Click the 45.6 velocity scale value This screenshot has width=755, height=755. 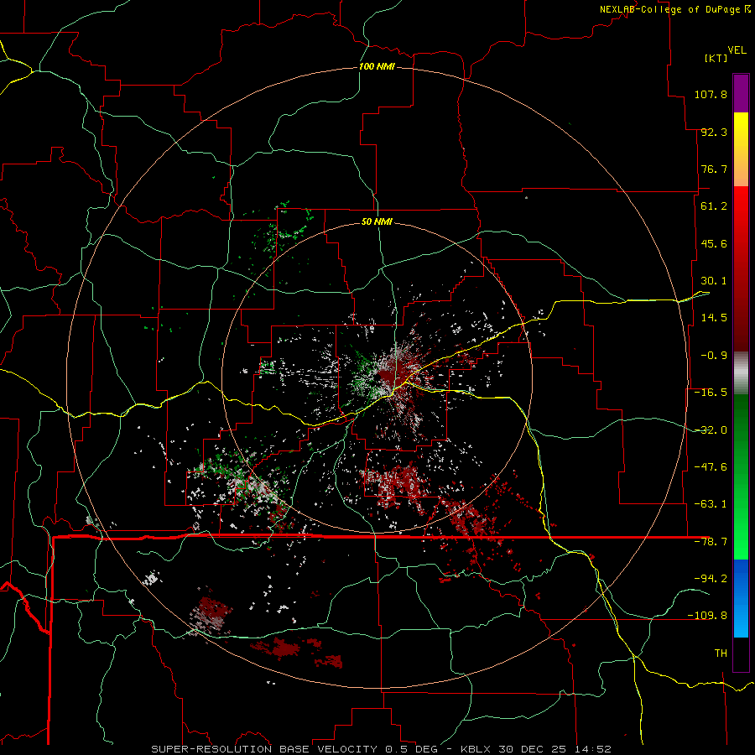click(x=714, y=243)
